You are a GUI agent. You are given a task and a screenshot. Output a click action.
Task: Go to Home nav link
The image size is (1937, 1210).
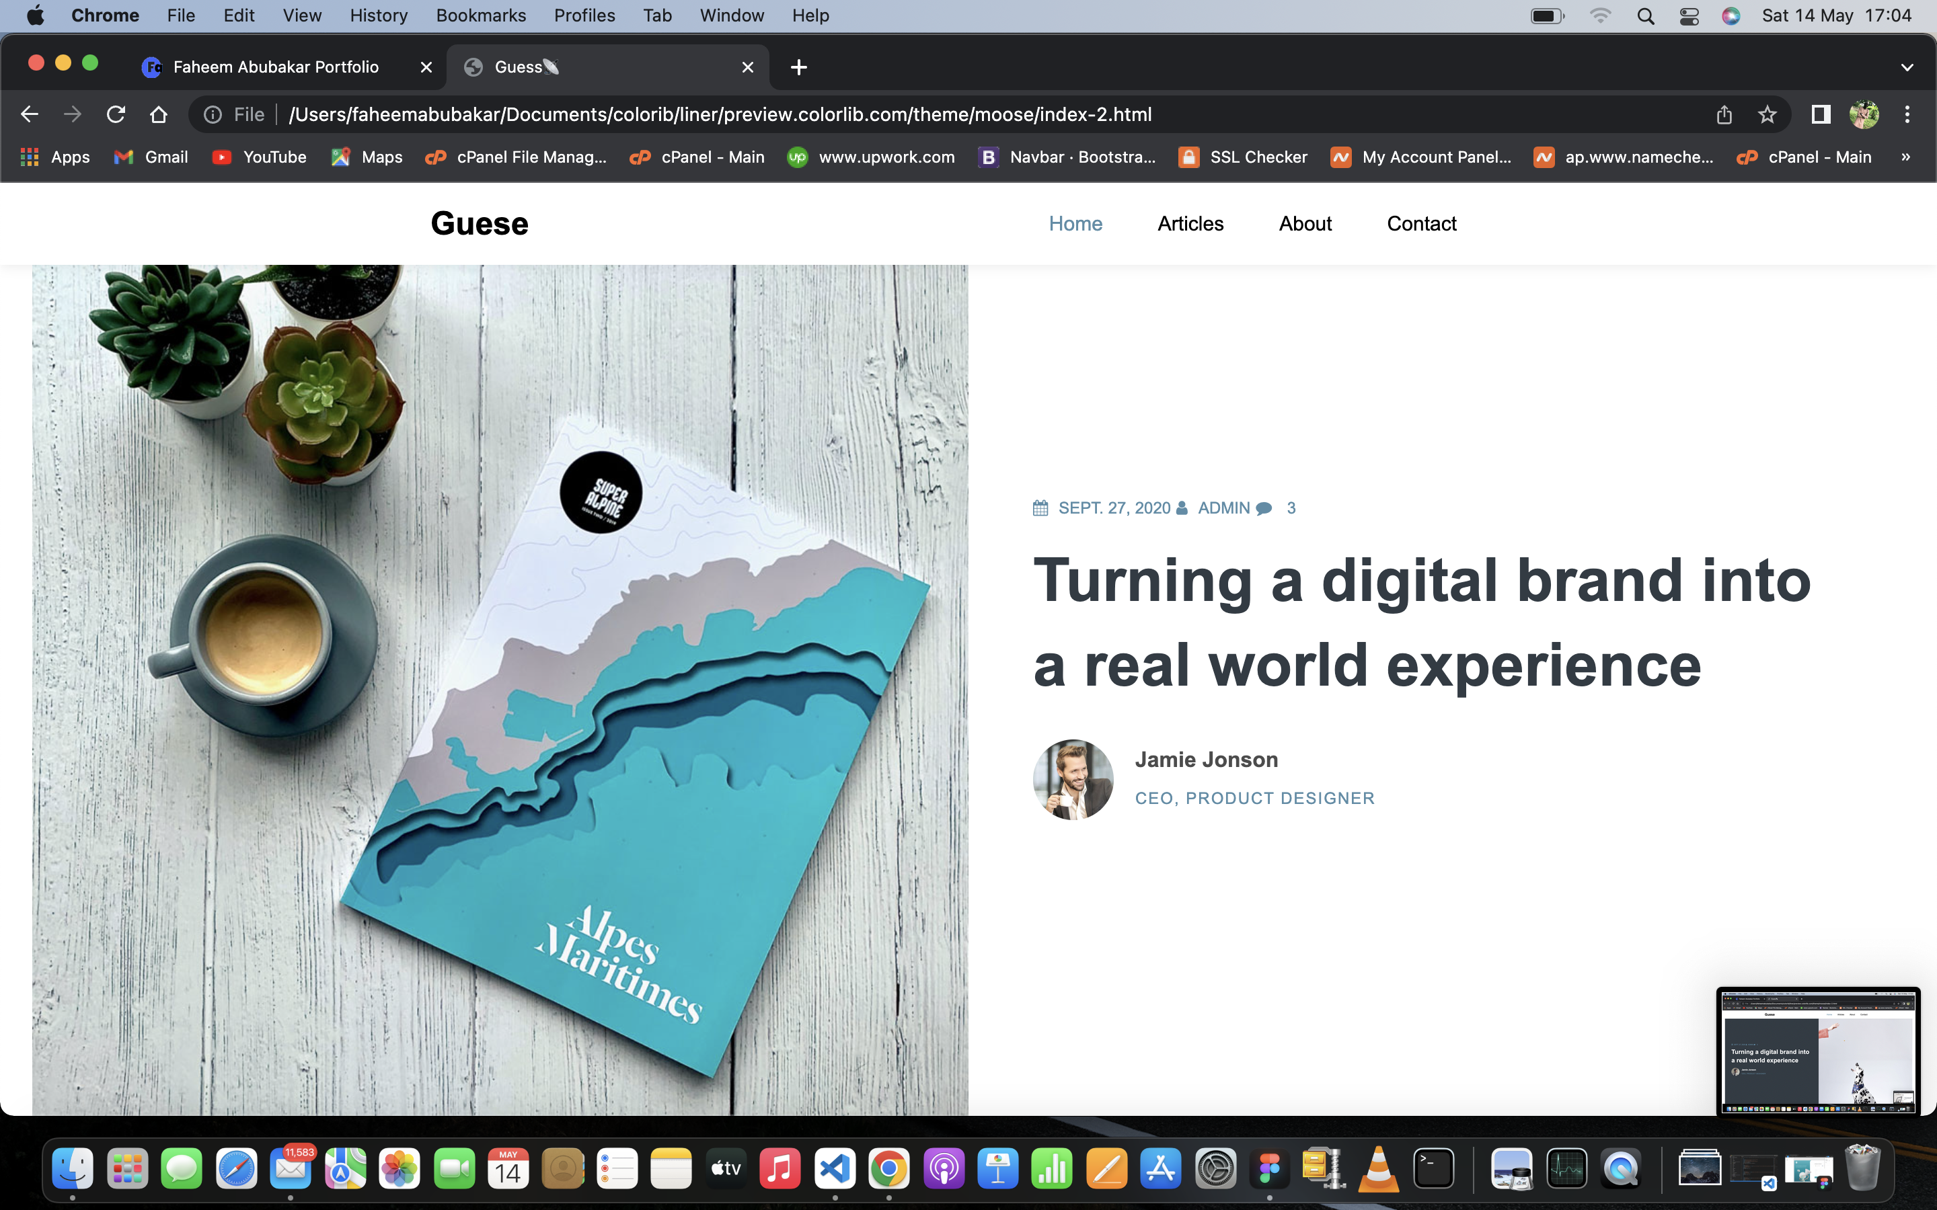1075,223
